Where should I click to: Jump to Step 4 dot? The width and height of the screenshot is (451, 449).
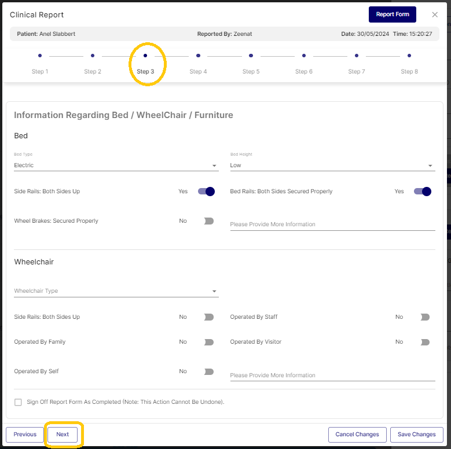(198, 56)
